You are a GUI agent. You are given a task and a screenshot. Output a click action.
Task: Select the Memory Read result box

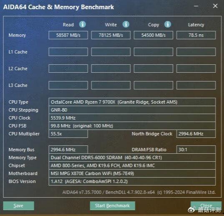[68, 35]
